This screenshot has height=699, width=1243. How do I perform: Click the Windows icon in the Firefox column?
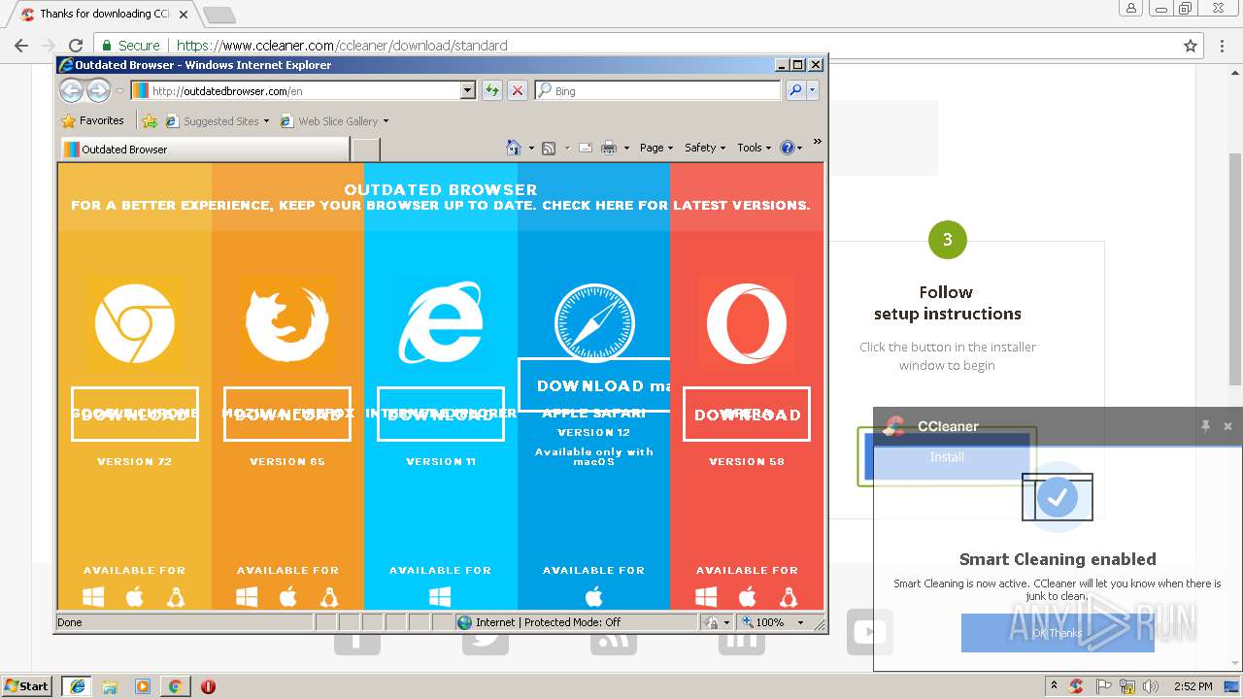pos(247,597)
